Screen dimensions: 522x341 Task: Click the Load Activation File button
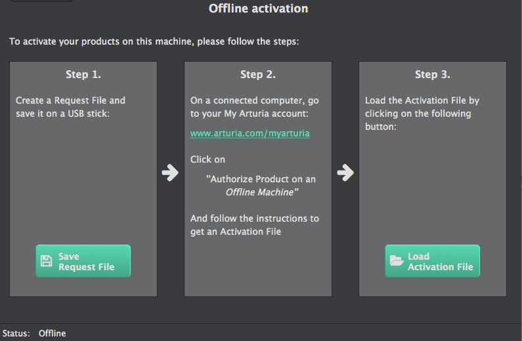click(433, 261)
